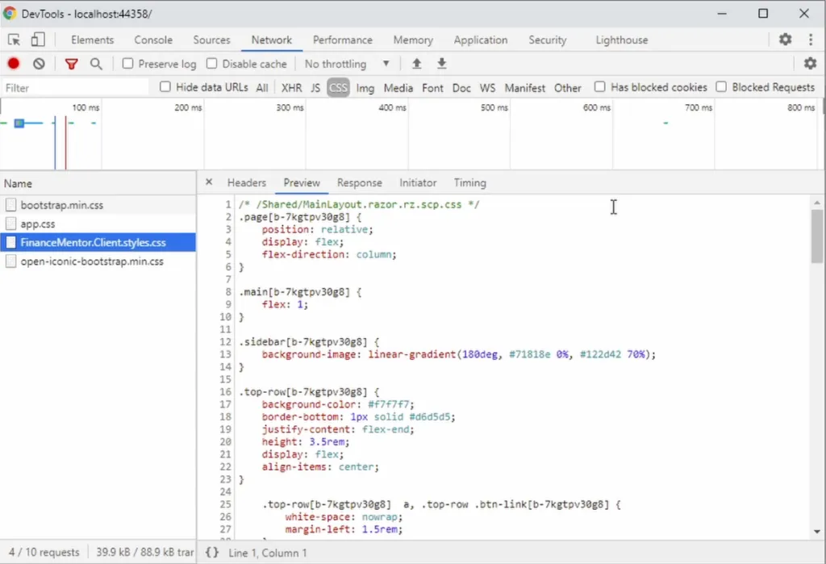Image resolution: width=826 pixels, height=564 pixels.
Task: Filter requests by Img
Action: (x=365, y=88)
